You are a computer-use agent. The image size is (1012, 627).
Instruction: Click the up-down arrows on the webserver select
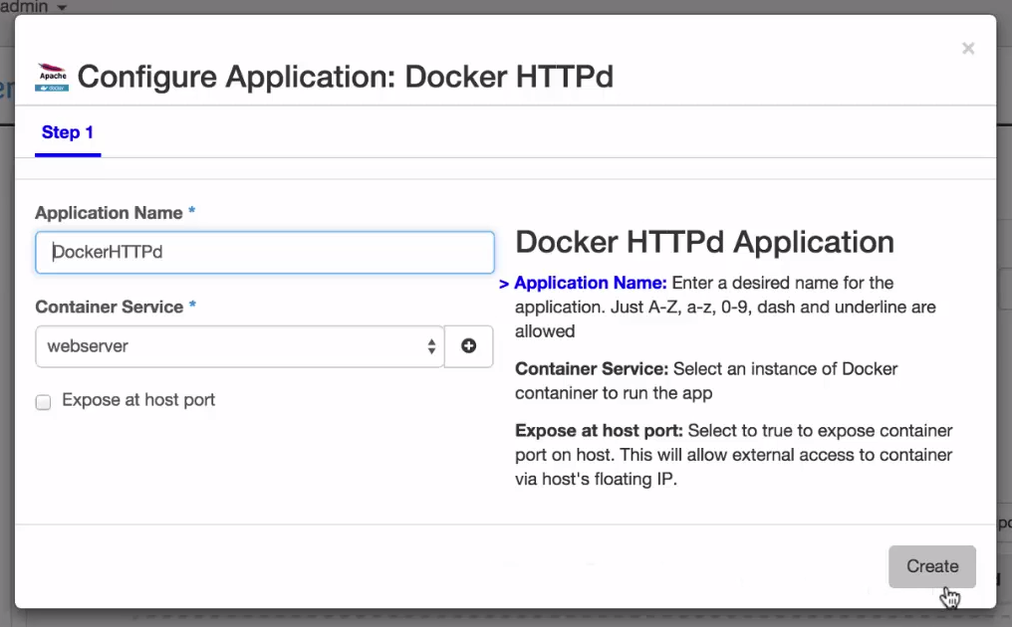(x=431, y=346)
